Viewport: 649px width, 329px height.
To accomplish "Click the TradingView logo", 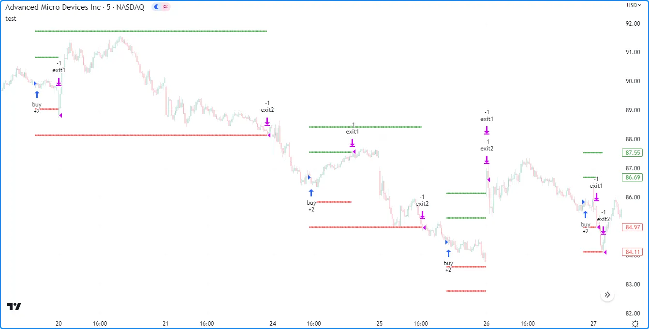I will tap(14, 306).
